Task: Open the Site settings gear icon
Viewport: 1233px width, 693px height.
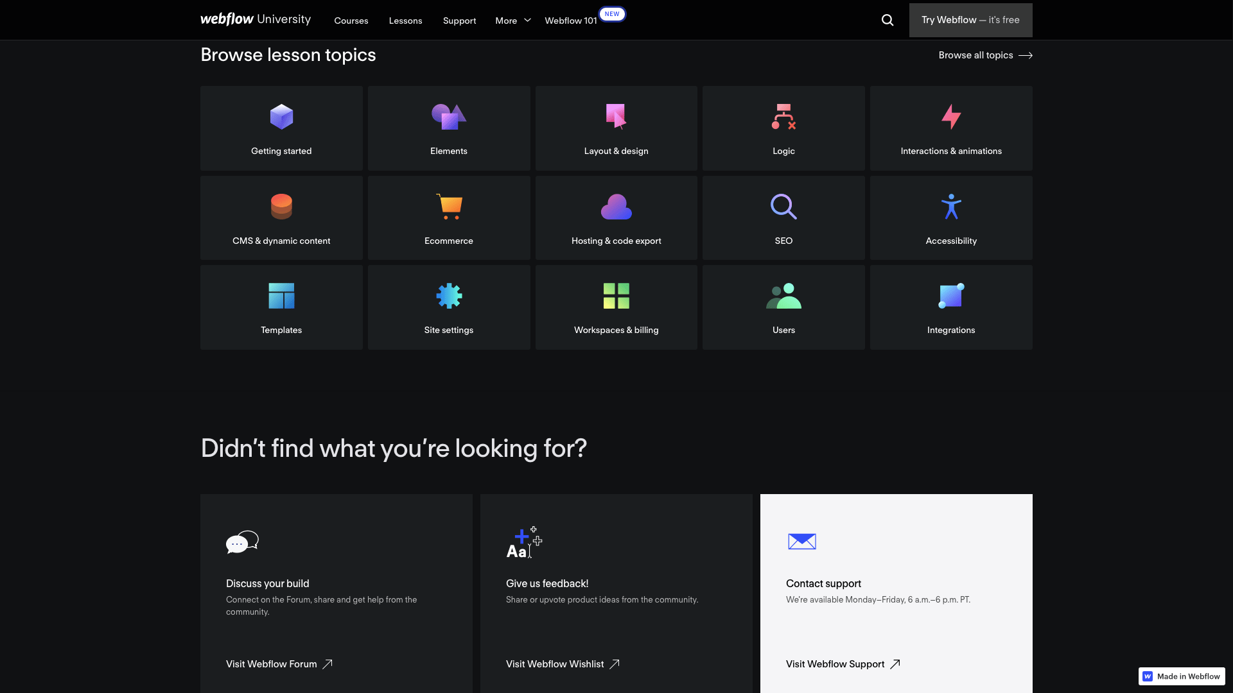Action: pyautogui.click(x=449, y=296)
